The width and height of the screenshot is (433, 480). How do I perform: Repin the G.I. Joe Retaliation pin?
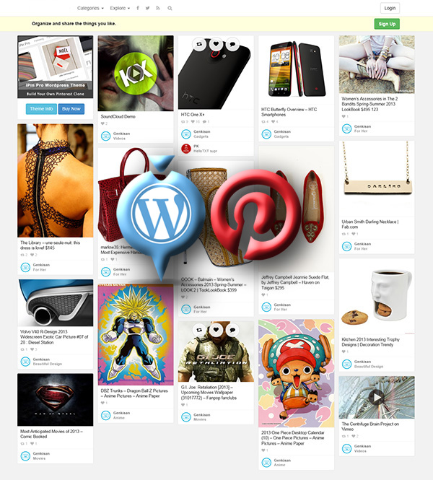point(199,330)
